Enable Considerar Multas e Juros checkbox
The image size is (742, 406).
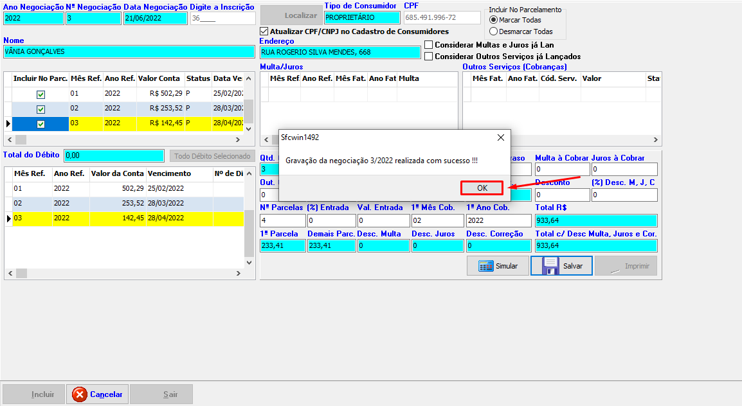coord(429,45)
